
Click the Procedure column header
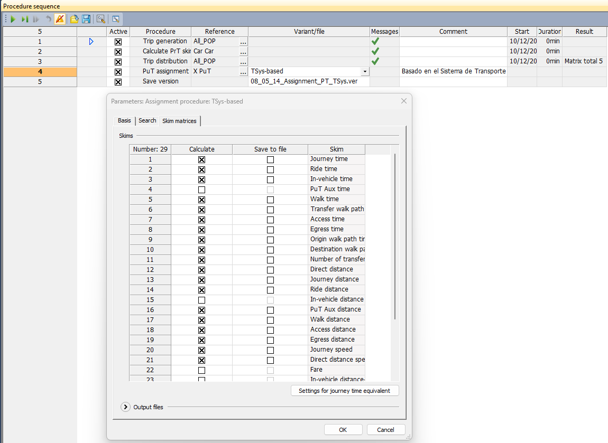point(160,31)
